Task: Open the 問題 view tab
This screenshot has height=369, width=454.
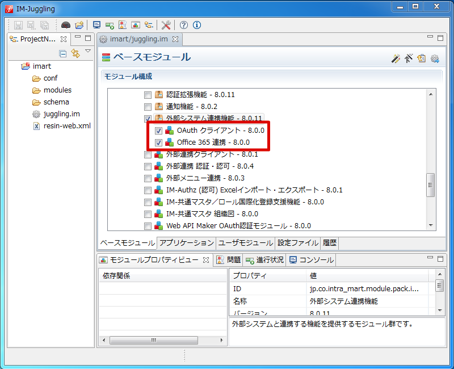Action: tap(228, 260)
